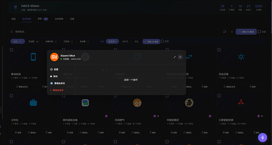Reload the 移动应用 entry
This screenshot has height=145, width=272.
(22, 87)
